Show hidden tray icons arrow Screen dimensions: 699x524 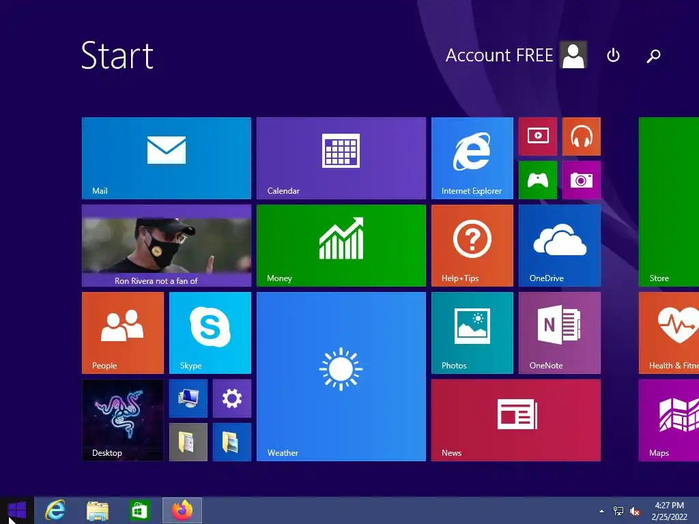pos(602,511)
